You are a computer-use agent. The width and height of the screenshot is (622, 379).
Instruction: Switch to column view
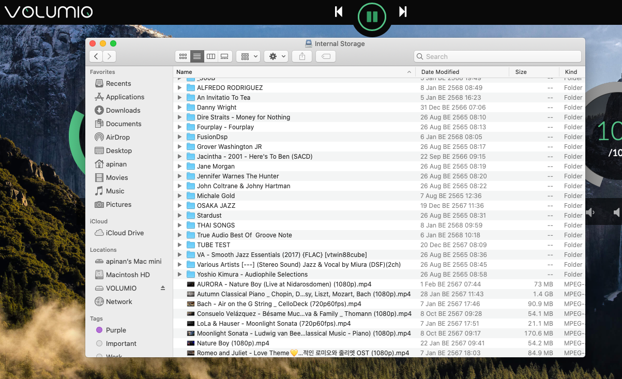click(x=210, y=56)
